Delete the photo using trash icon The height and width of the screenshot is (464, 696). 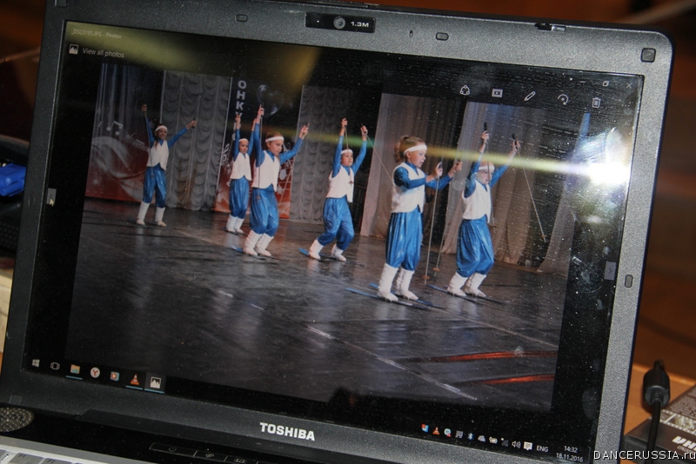pos(596,103)
